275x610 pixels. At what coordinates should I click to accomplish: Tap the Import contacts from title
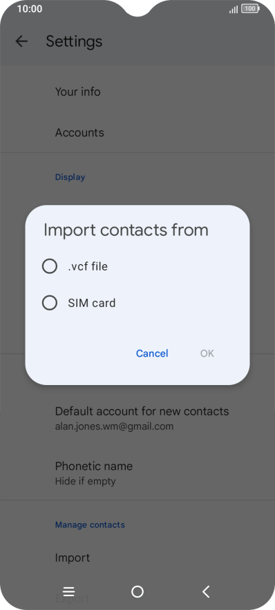pos(126,230)
